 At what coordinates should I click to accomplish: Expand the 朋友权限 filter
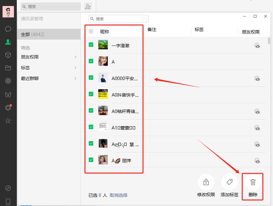[49, 57]
